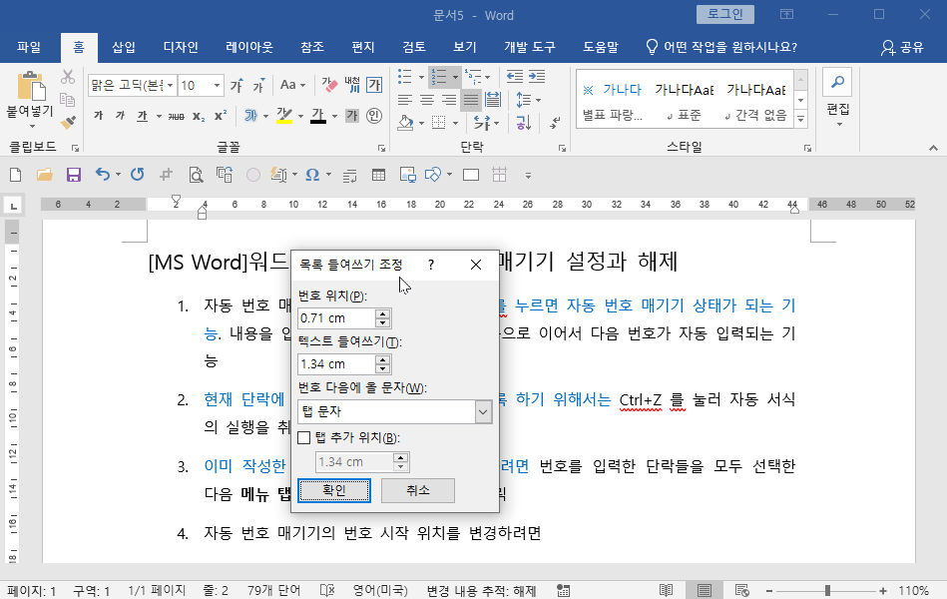Click the Clear Formatting eraser icon
This screenshot has height=599, width=947.
(x=329, y=85)
